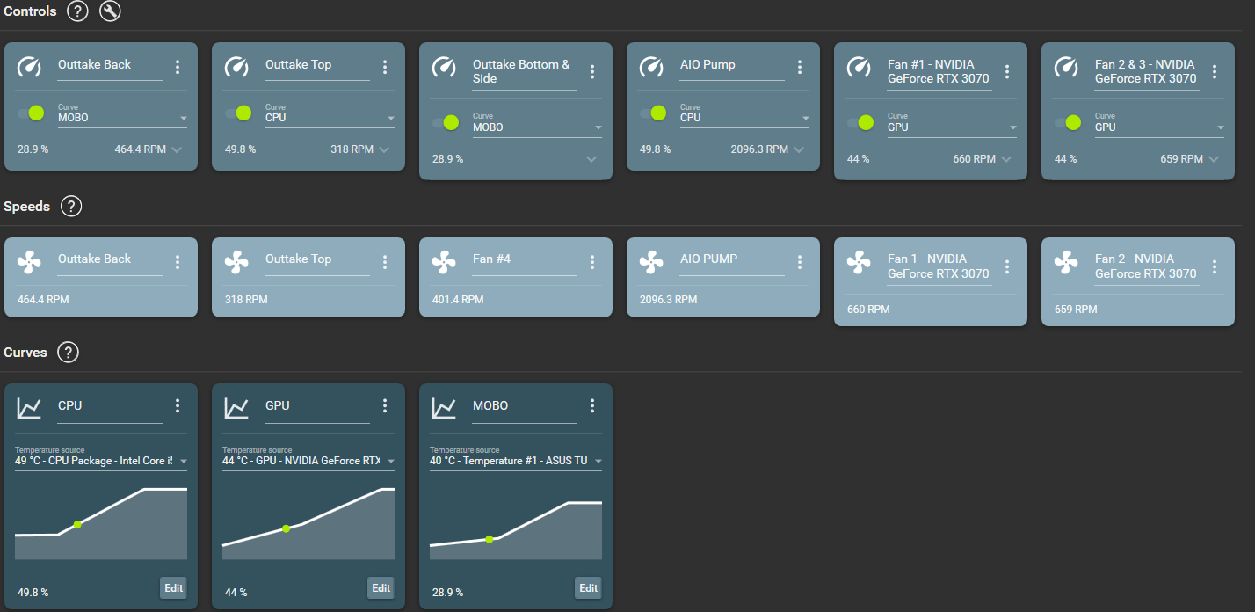Open the help icon next to Speeds
This screenshot has width=1255, height=612.
(71, 206)
